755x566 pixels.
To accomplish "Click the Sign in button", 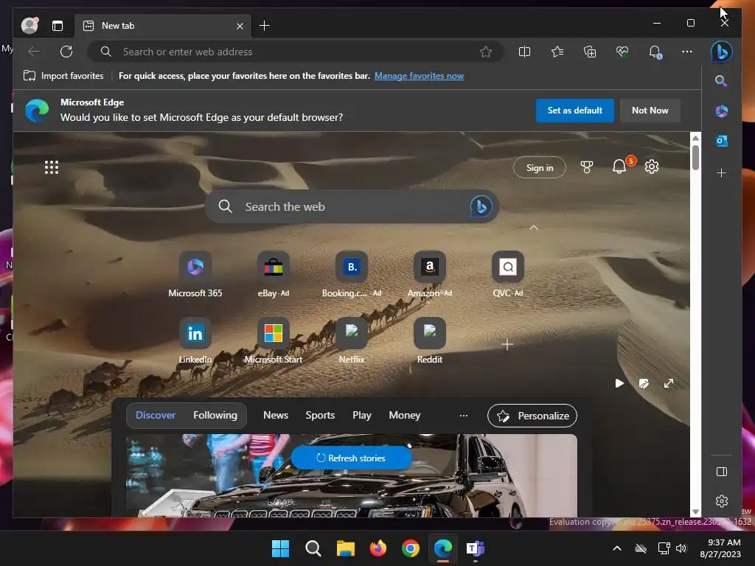I will 539,167.
